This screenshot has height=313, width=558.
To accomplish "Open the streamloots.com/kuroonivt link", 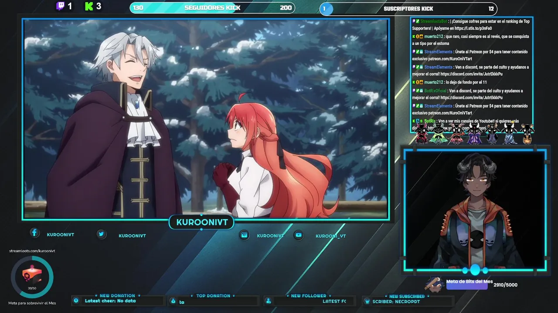I will (x=32, y=251).
